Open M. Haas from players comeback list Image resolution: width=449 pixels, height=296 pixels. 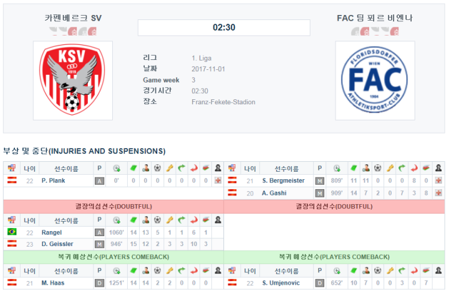pos(52,283)
